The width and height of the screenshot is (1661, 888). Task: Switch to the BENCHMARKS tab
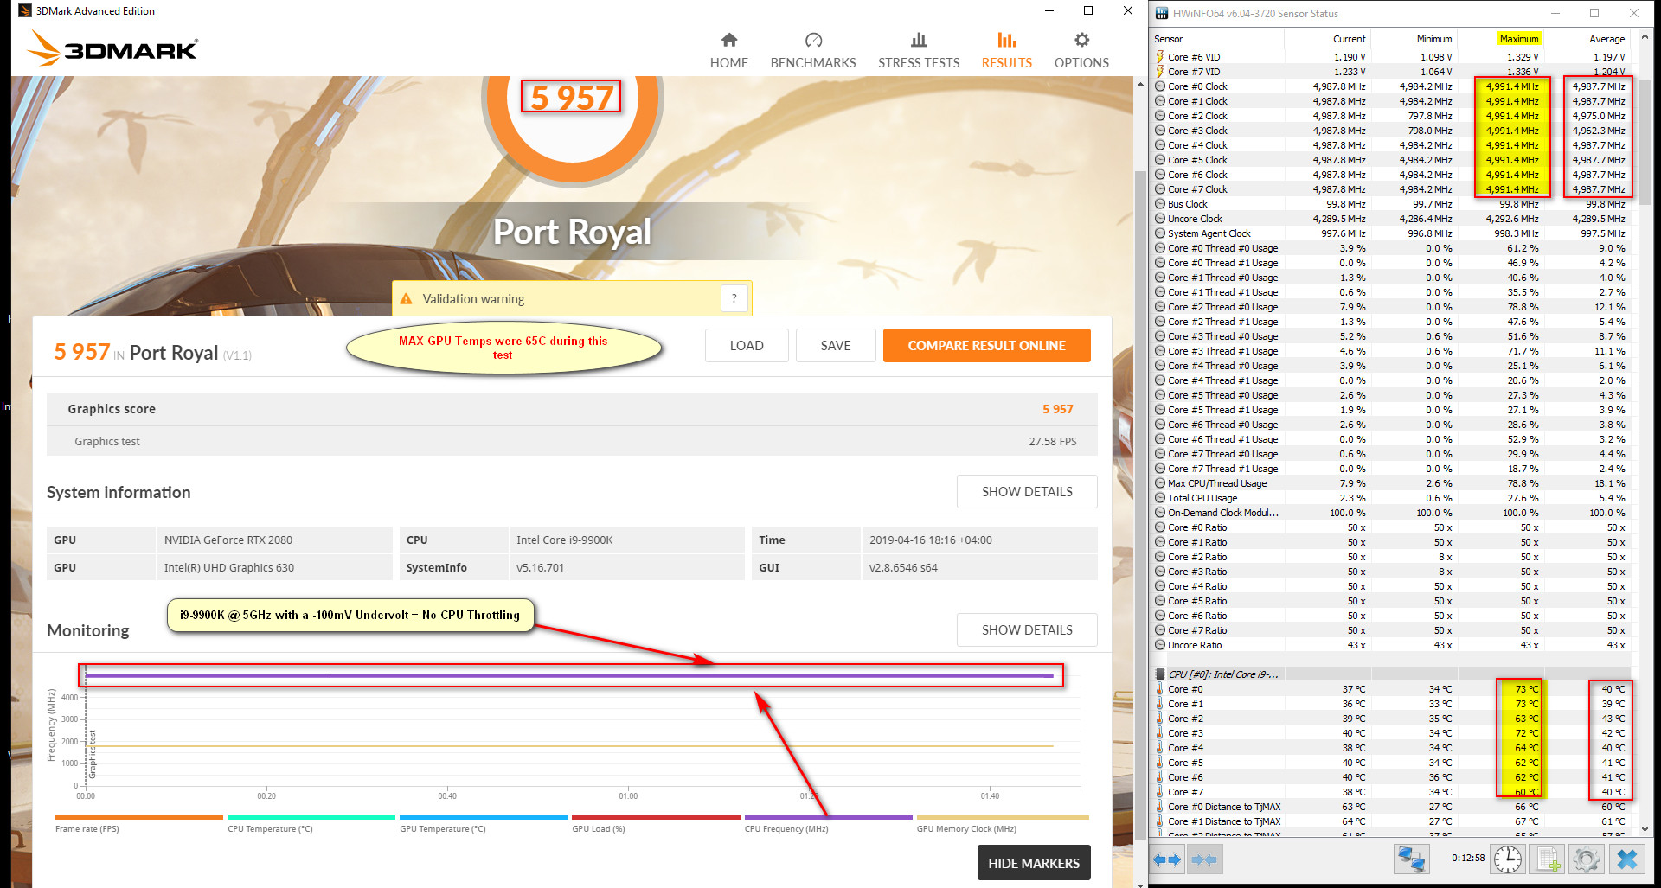tap(812, 51)
